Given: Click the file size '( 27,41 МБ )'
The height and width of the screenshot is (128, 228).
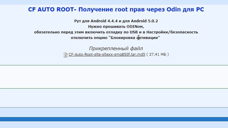Looking at the screenshot, I should click(157, 54).
